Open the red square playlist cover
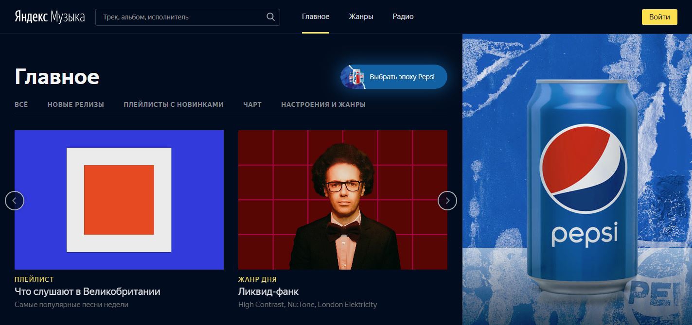 (119, 200)
